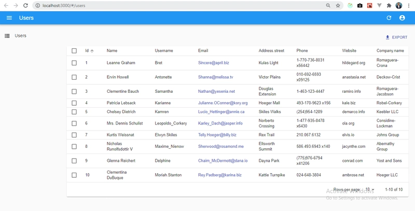Click the round green extension icon
Image resolution: width=415 pixels, height=211 pixels.
(350, 6)
